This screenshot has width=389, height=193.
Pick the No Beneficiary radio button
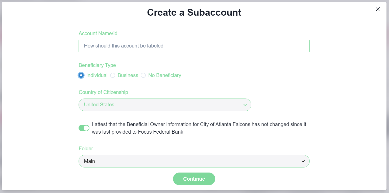(x=143, y=75)
